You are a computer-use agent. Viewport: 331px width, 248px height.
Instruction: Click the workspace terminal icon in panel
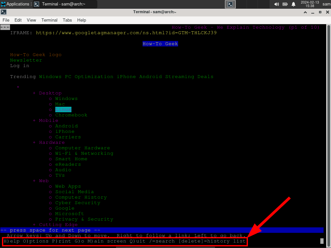point(230,4)
